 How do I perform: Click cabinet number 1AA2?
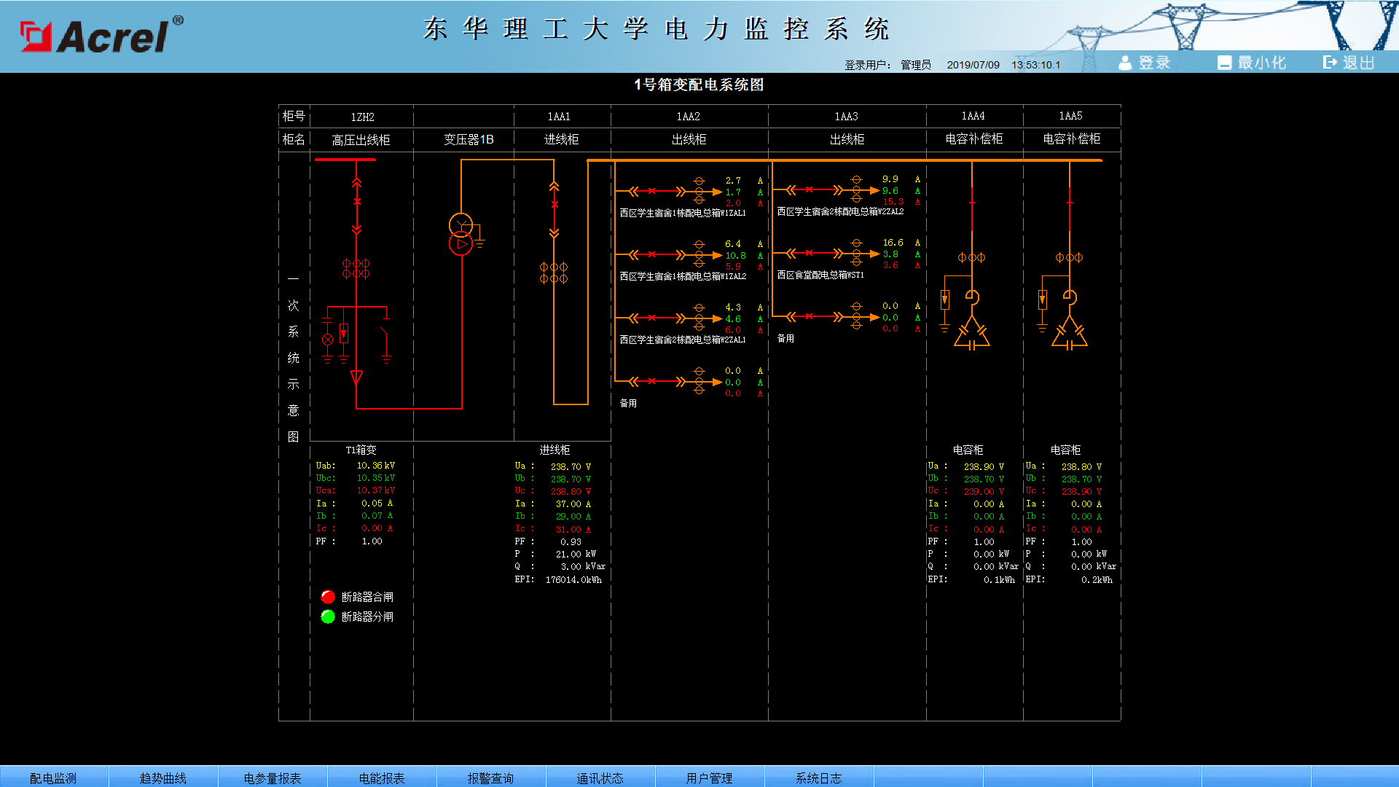(689, 116)
